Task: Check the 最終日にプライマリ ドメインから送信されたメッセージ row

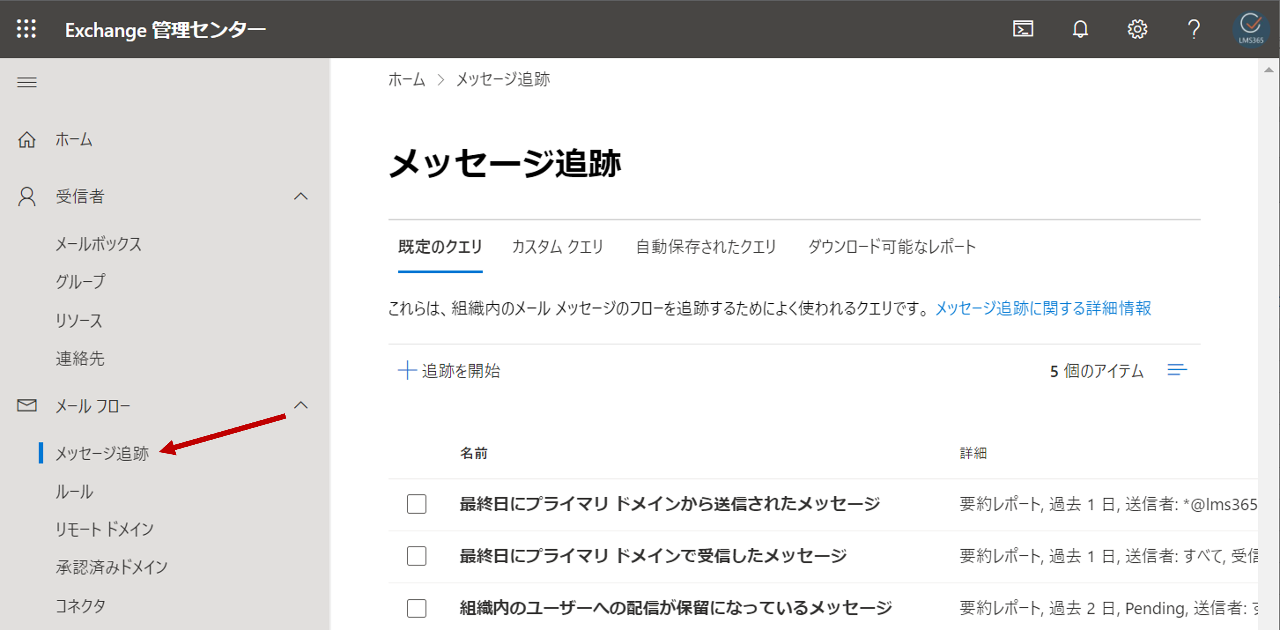Action: (416, 504)
